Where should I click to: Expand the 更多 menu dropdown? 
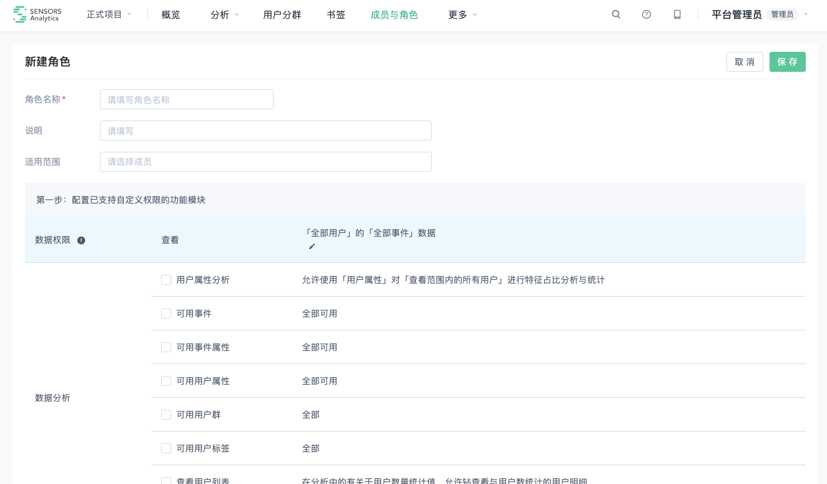click(463, 14)
